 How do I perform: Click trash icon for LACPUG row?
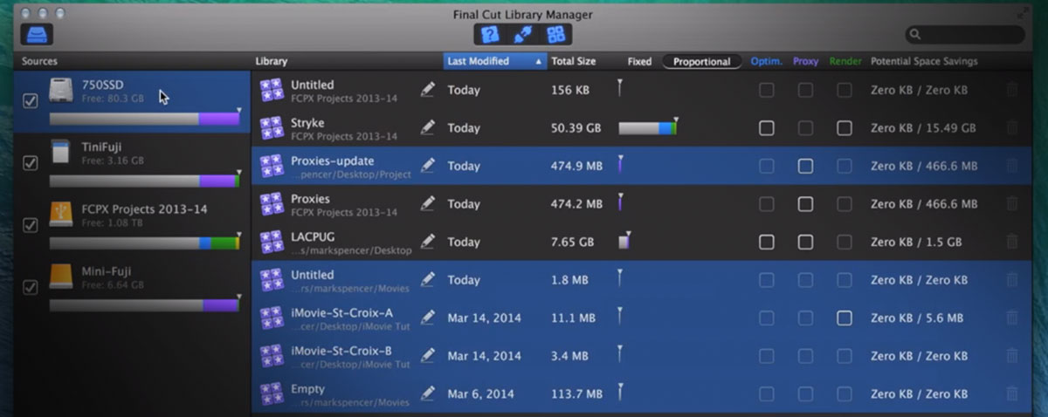point(1011,242)
